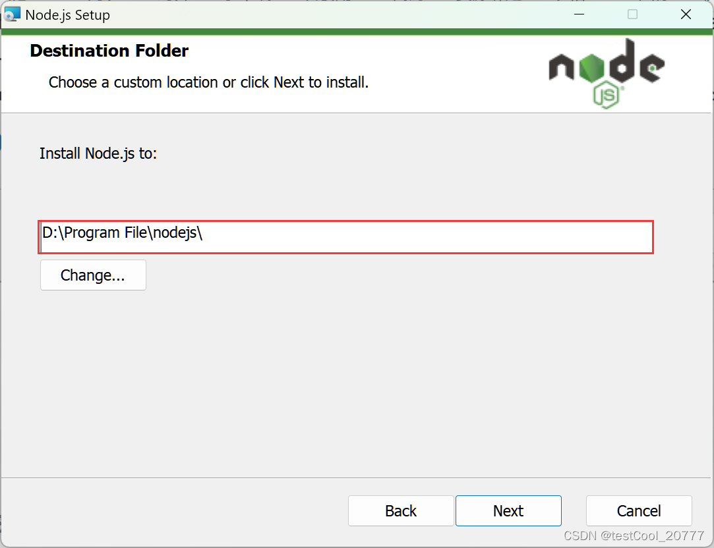Viewport: 714px width, 548px height.
Task: Focus the destination path input field
Action: click(x=346, y=237)
